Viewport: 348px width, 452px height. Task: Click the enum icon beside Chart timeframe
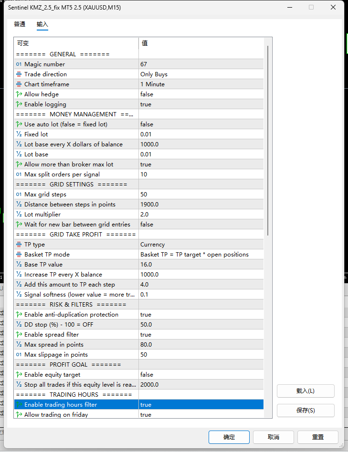(x=19, y=84)
